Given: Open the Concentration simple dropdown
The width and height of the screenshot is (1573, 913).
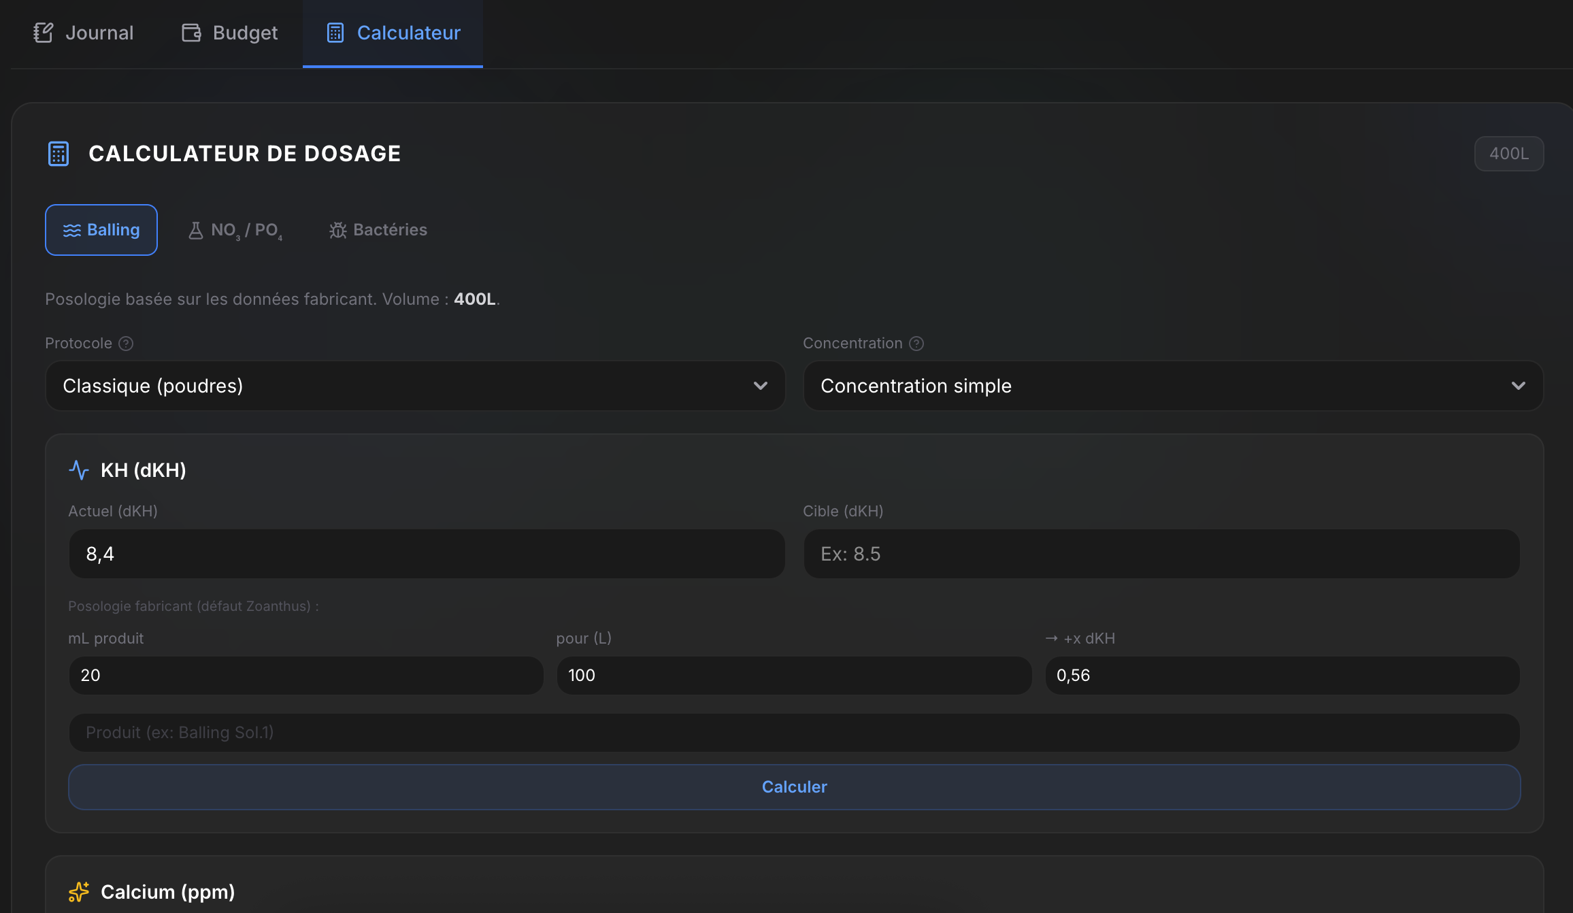Looking at the screenshot, I should (1157, 386).
